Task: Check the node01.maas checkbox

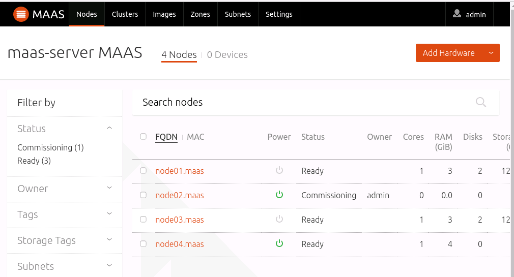Action: [x=143, y=171]
